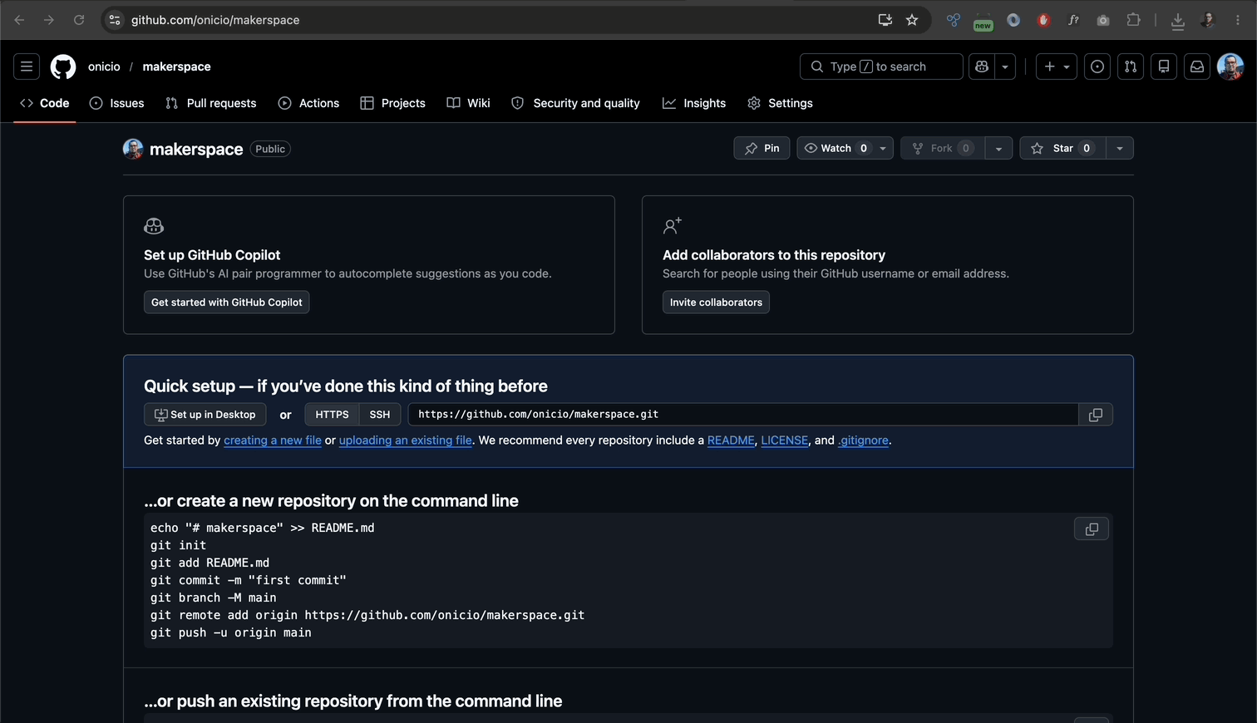1257x723 pixels.
Task: Open the Copilot chat icon in header
Action: point(982,66)
